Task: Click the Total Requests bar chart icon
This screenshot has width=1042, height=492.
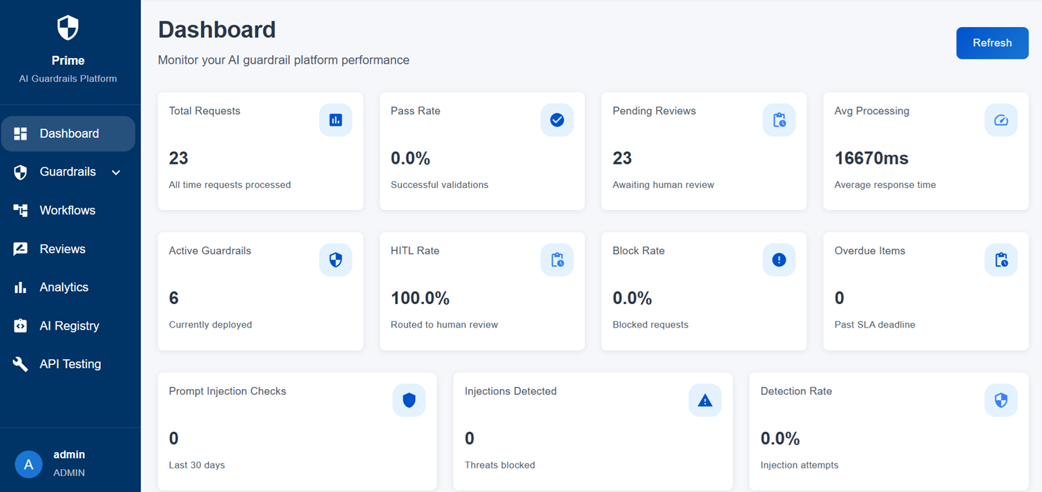Action: (x=336, y=120)
